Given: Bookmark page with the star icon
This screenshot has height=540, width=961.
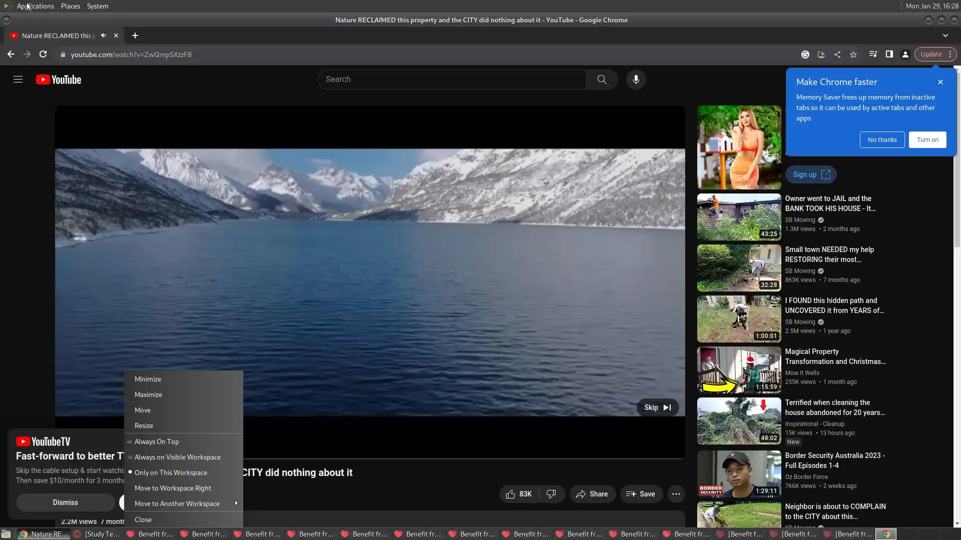Looking at the screenshot, I should (x=853, y=54).
